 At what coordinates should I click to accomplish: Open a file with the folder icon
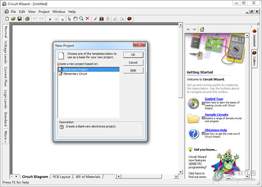(x=13, y=19)
